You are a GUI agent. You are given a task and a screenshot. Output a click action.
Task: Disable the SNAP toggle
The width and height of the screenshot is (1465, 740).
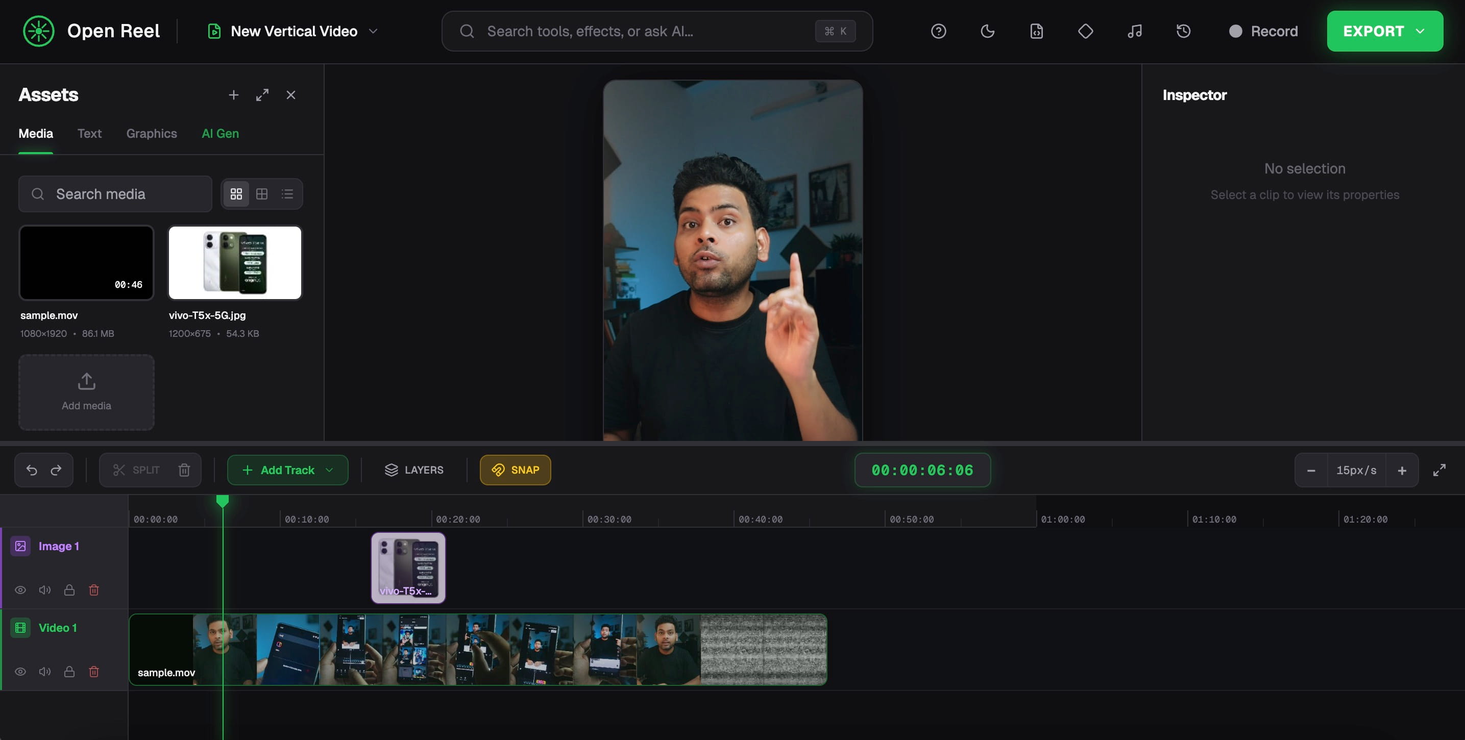[x=515, y=470]
